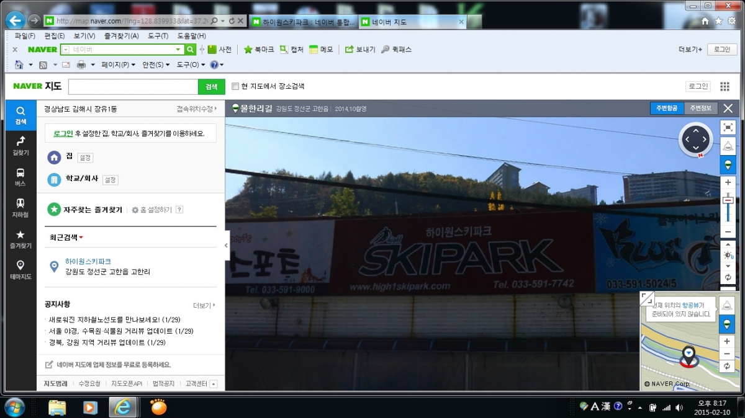Open the 즐겨찾기(A) menu
The image size is (745, 418).
[122, 36]
